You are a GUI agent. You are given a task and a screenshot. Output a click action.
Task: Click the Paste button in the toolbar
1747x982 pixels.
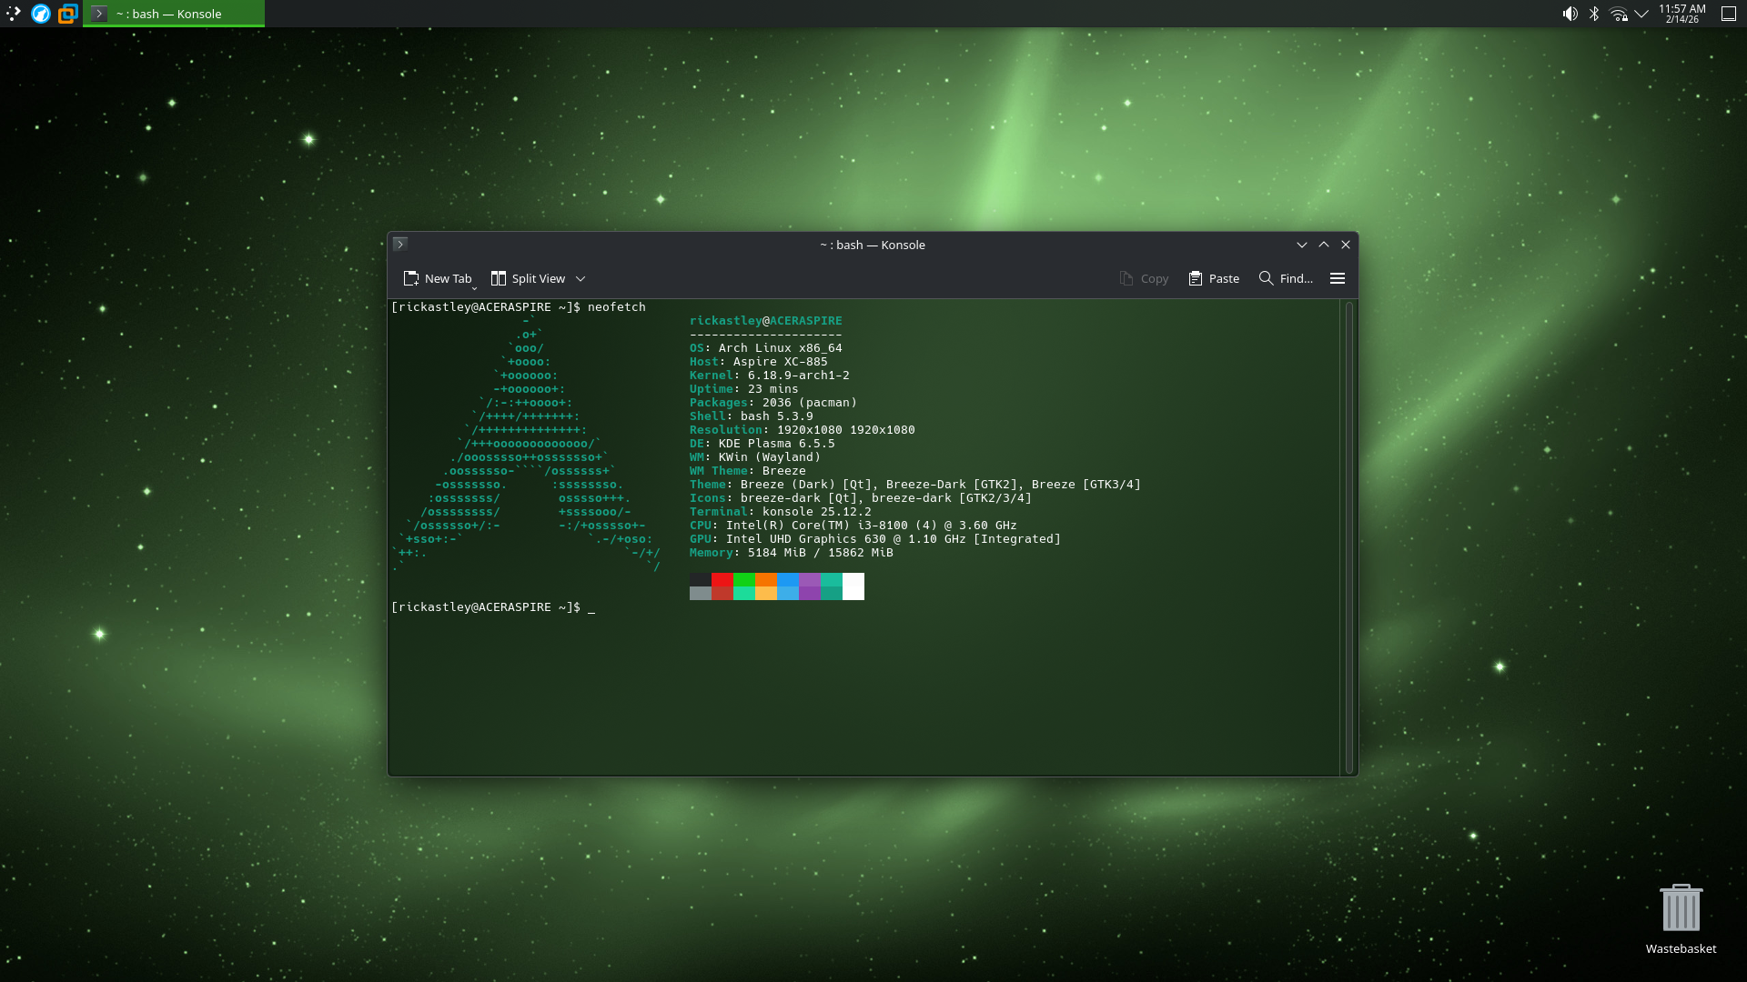[x=1214, y=278]
